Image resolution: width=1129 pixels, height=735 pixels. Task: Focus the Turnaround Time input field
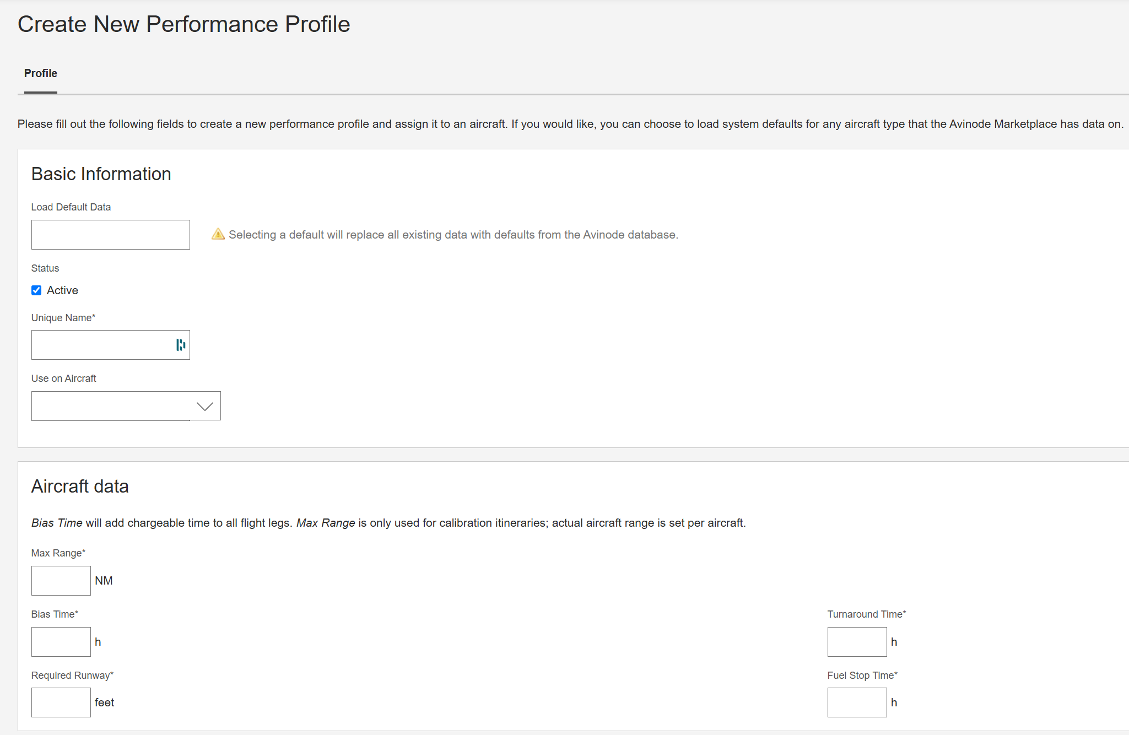[857, 642]
